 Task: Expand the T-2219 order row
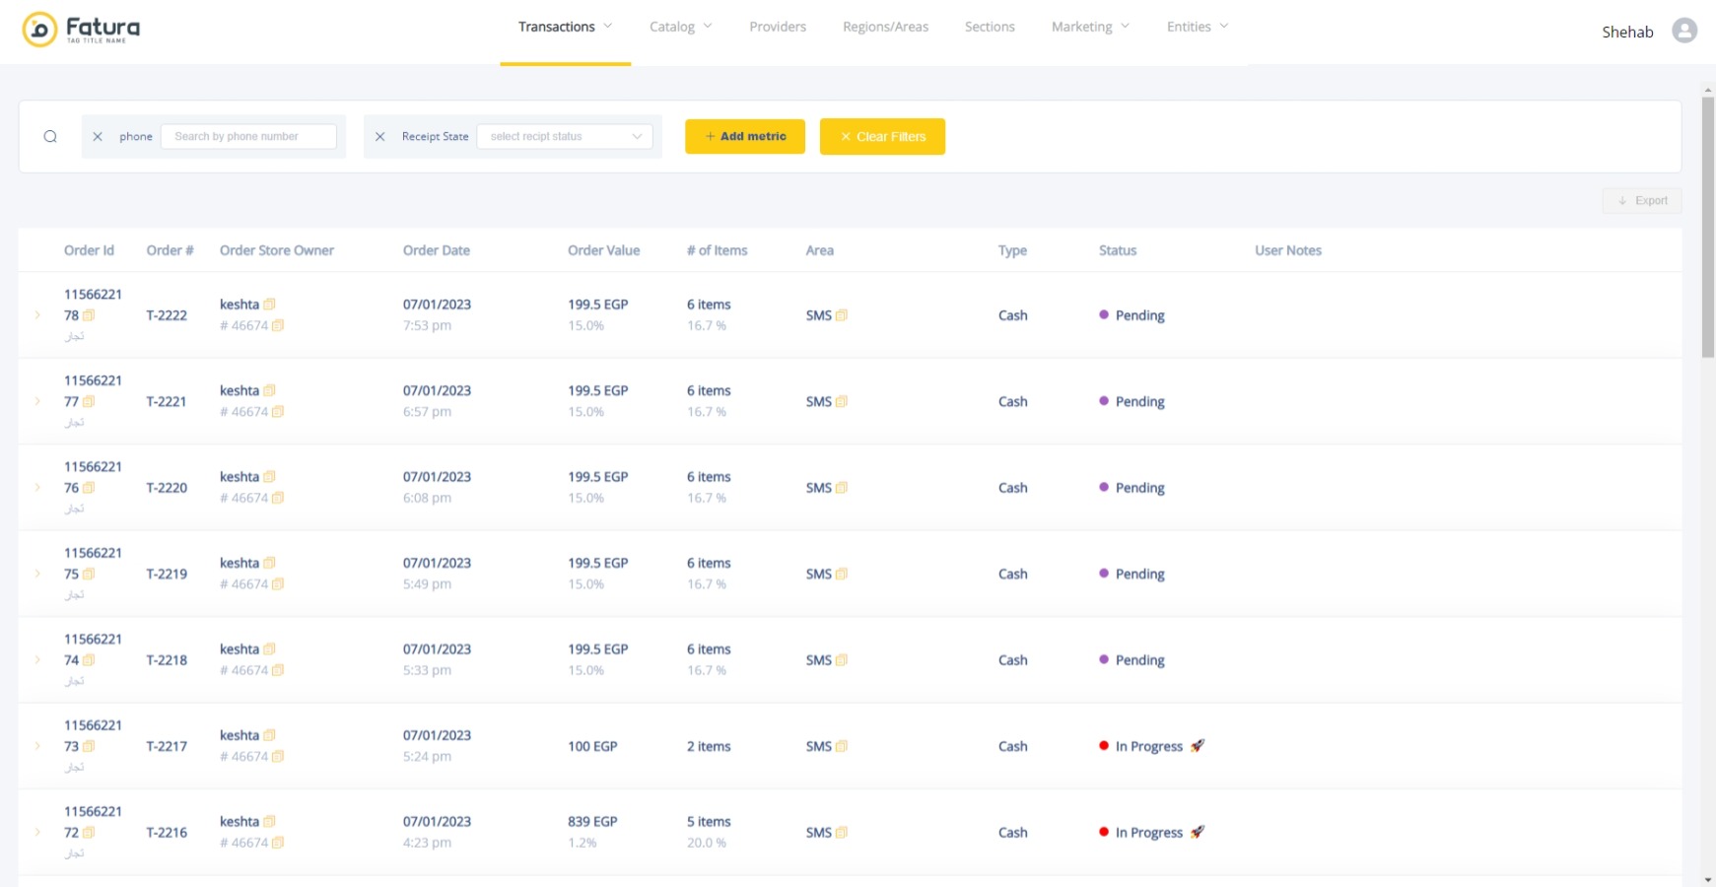(37, 574)
